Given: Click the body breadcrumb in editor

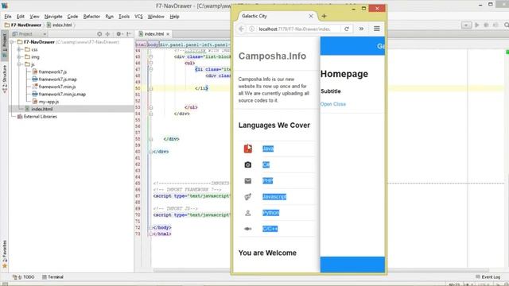Looking at the screenshot, I should (x=153, y=44).
